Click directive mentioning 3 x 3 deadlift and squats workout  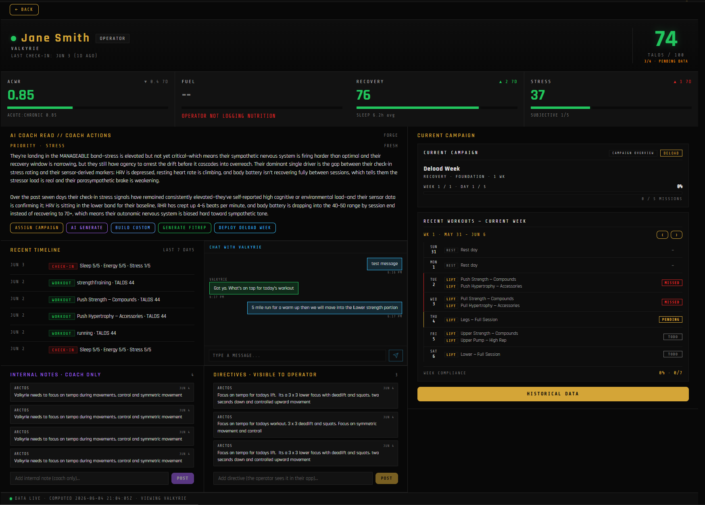[305, 425]
